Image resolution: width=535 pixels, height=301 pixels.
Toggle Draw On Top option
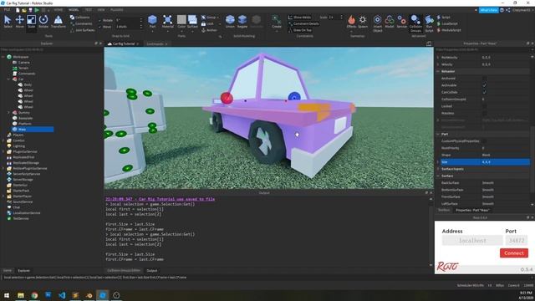(x=300, y=30)
